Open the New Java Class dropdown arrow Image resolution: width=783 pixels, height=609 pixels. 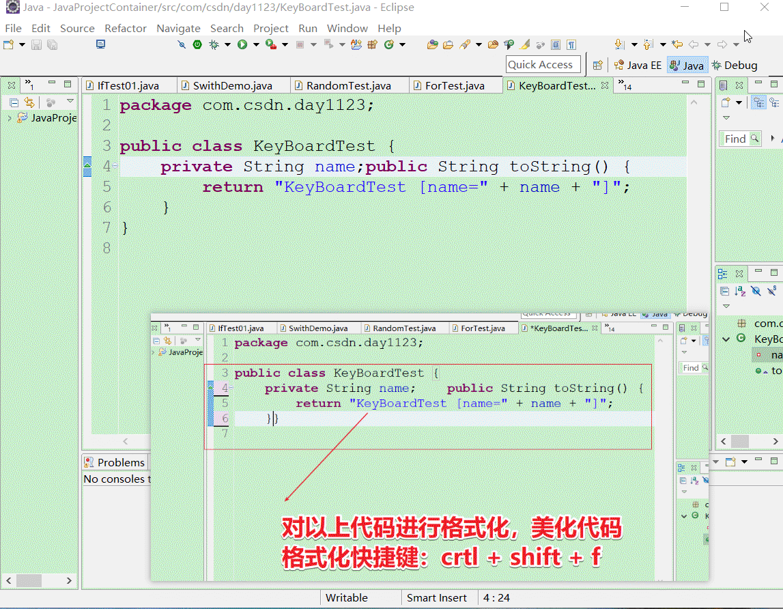[x=403, y=44]
